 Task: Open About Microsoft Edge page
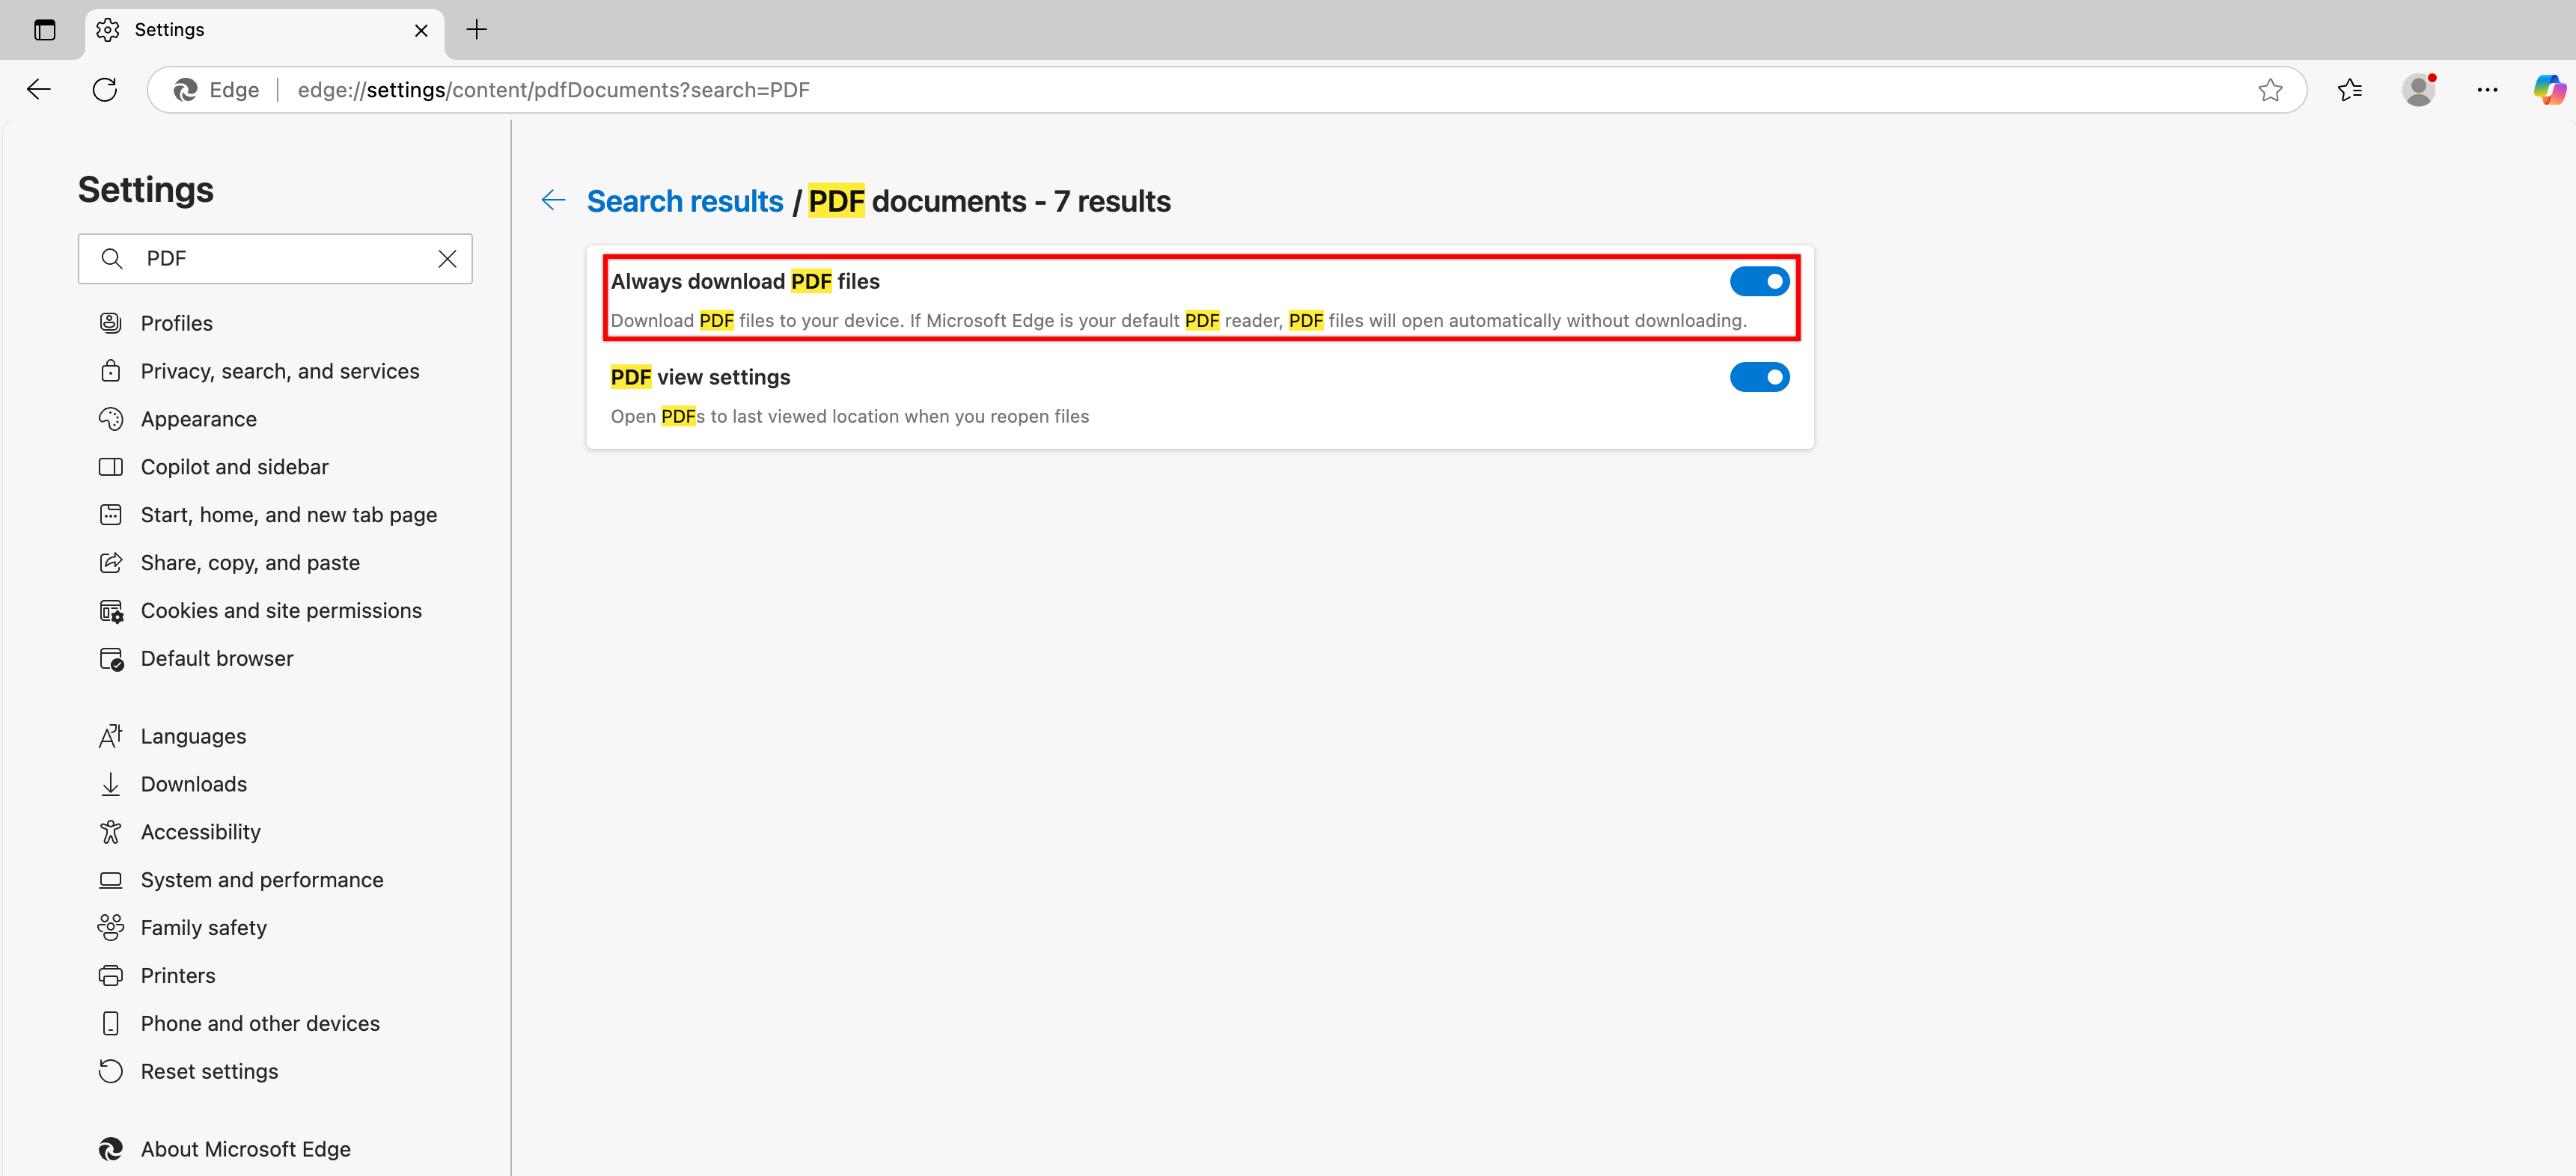(245, 1150)
